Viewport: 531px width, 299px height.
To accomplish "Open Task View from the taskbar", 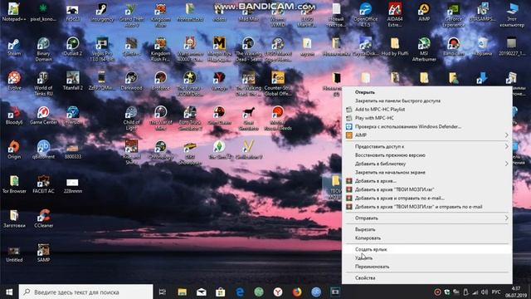I will [x=163, y=292].
